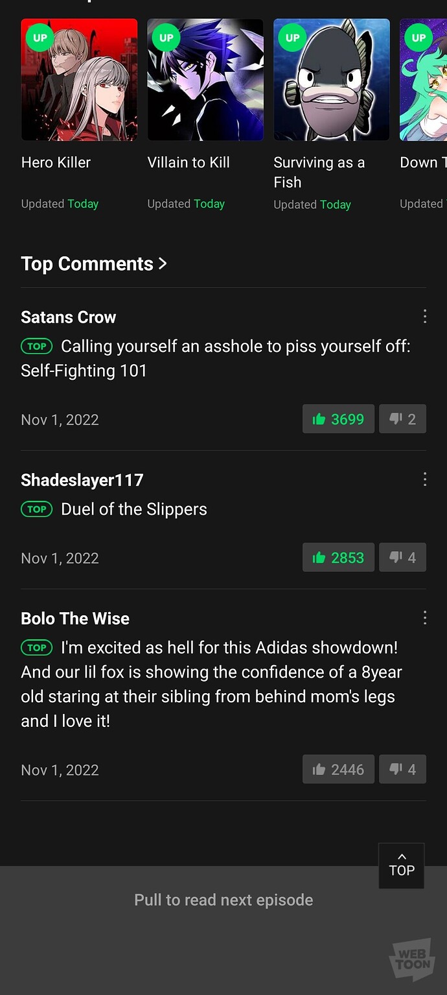Open three-dot menu on Shadeslayer117 comment
The image size is (447, 995).
tap(425, 479)
